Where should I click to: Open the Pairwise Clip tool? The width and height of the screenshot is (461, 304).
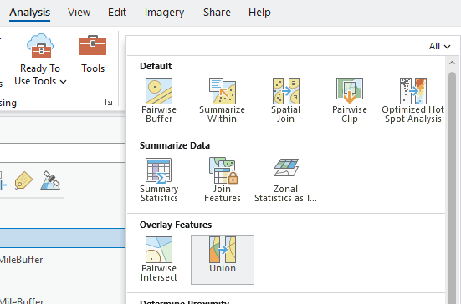point(349,100)
